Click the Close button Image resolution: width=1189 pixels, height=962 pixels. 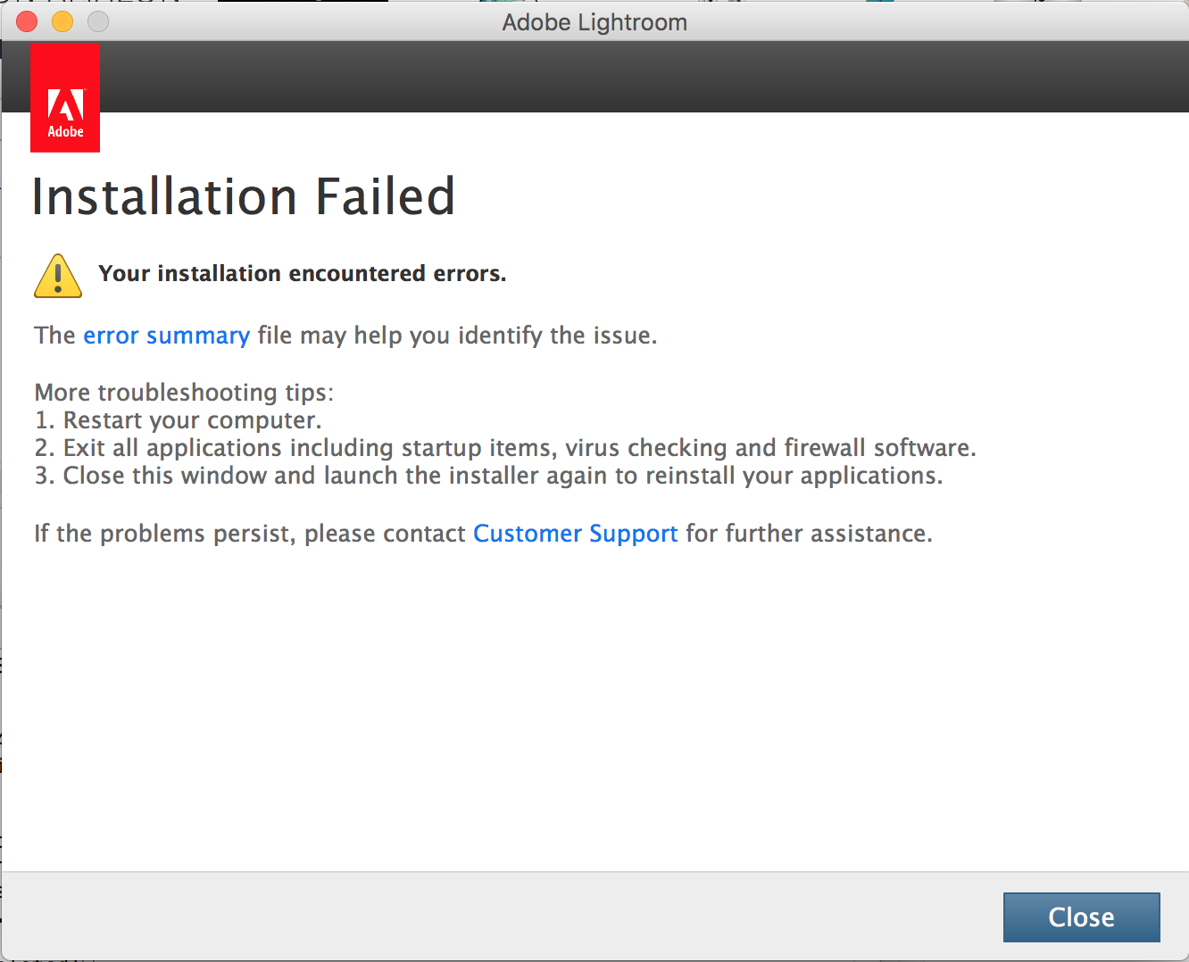(1081, 916)
